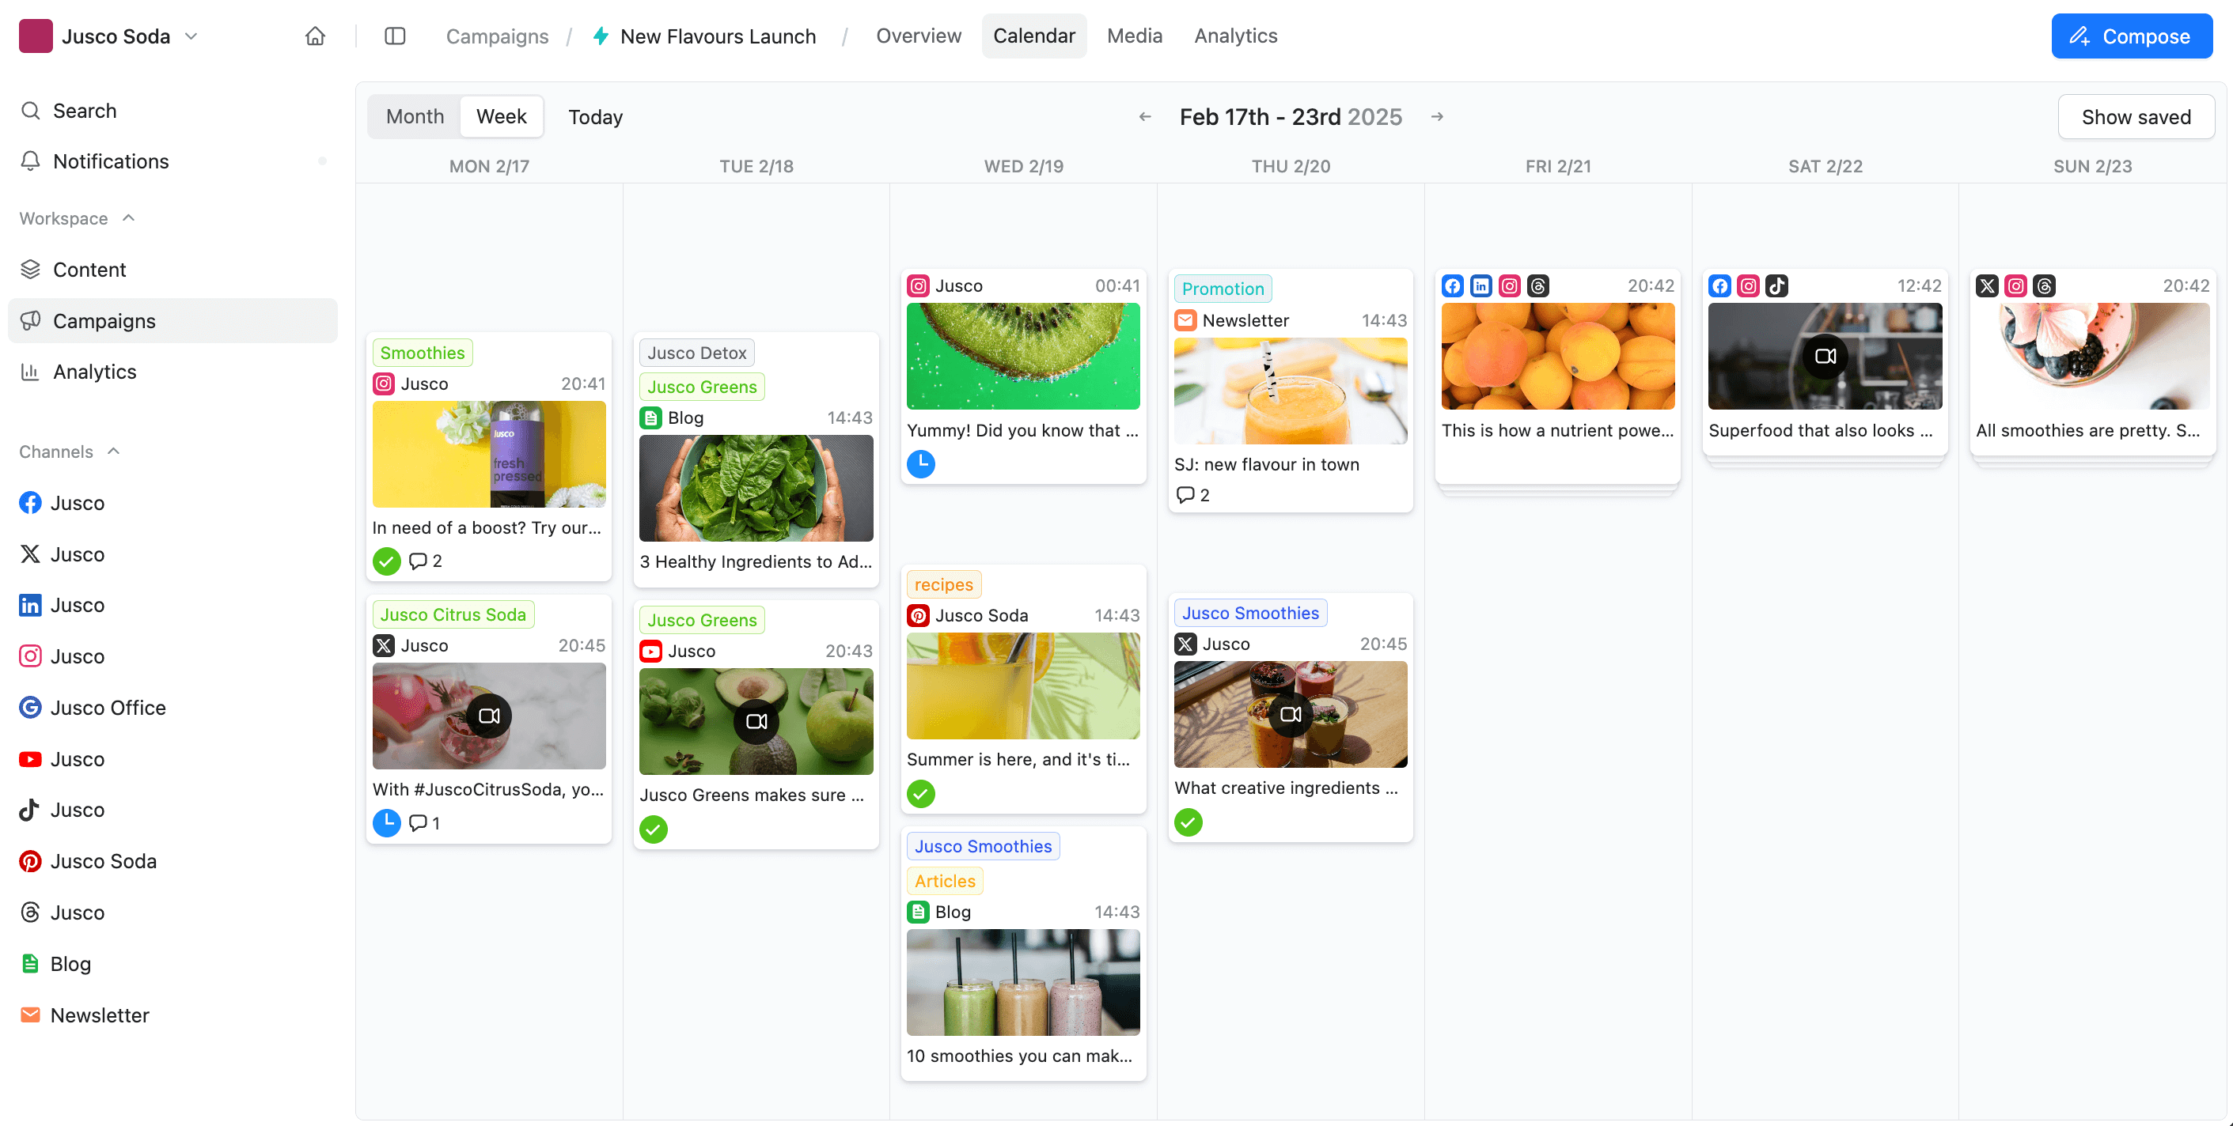The image size is (2233, 1126).
Task: Select the Pinterest Jusco Soda channel
Action: tap(104, 860)
